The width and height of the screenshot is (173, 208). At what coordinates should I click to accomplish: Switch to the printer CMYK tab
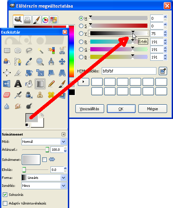[28, 20]
